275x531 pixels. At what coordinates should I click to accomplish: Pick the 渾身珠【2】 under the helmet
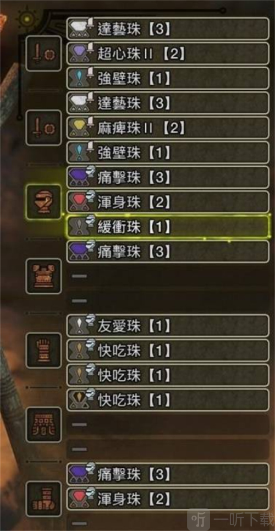coord(168,202)
